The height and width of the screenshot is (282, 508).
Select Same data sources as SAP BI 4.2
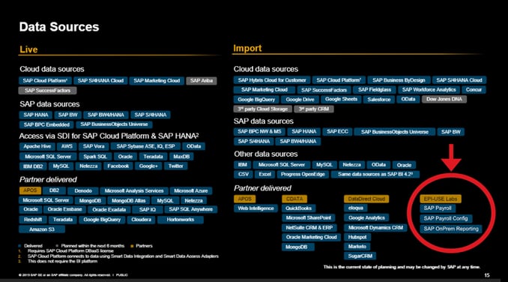click(375, 175)
